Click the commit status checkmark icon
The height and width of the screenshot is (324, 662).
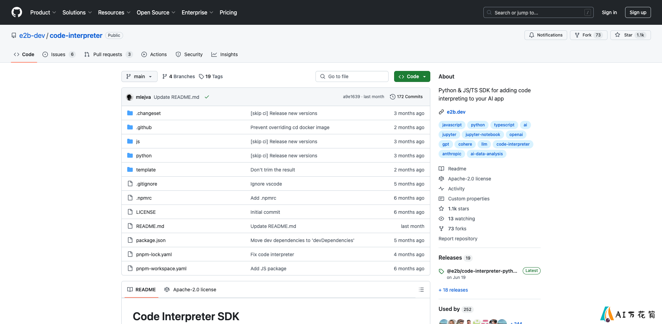coord(207,97)
